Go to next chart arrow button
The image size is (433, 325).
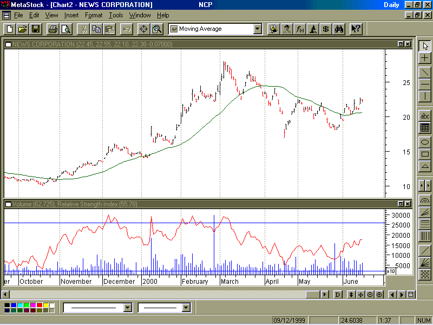tap(402, 294)
